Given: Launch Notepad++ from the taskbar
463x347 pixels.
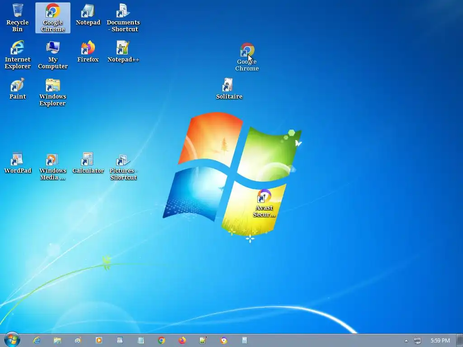Looking at the screenshot, I should point(203,340).
